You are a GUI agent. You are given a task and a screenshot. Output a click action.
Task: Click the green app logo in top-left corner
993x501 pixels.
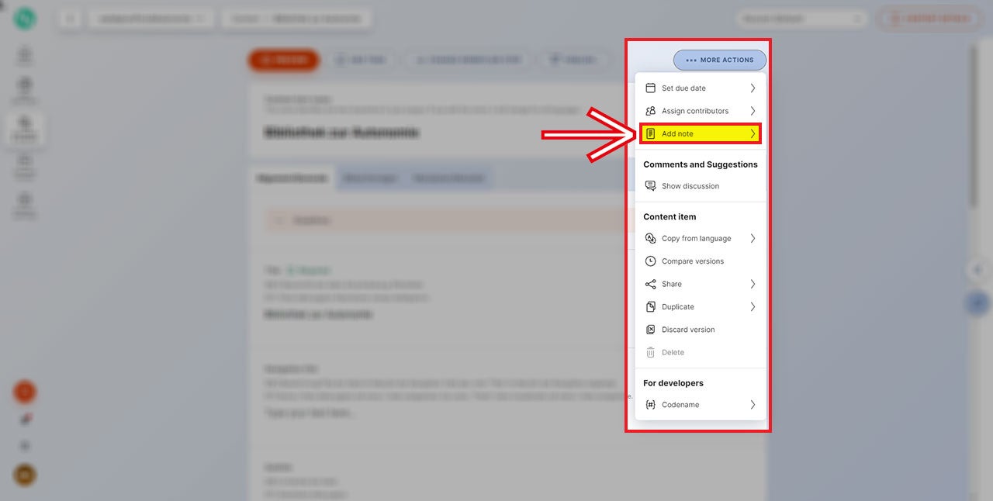(24, 19)
